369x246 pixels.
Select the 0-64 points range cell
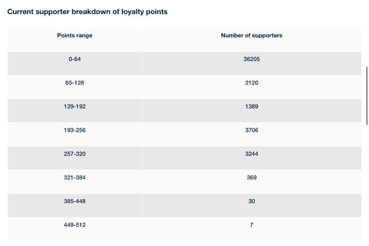click(x=75, y=59)
